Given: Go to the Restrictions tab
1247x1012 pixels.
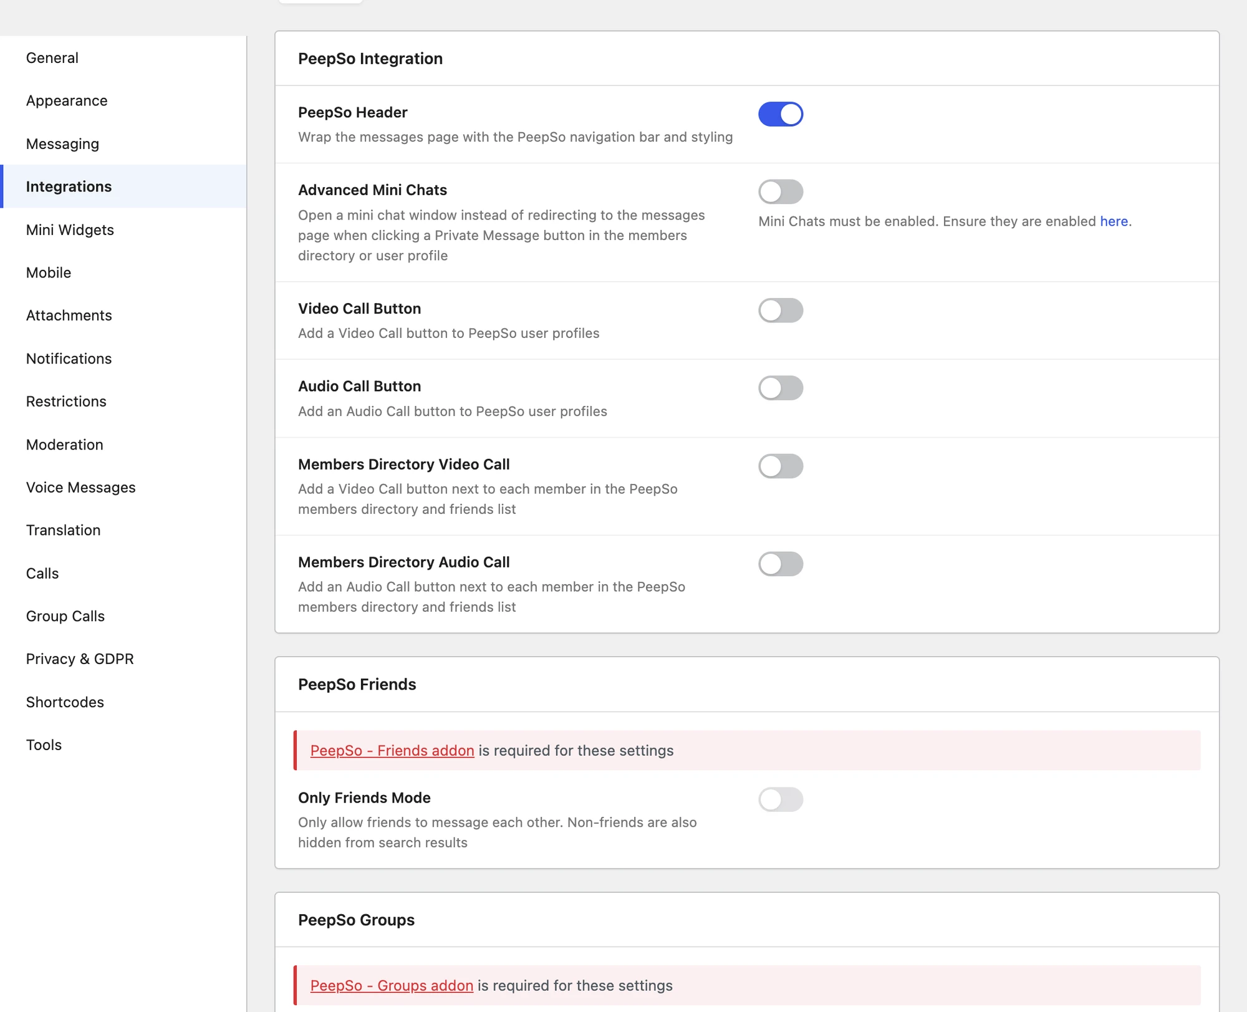Looking at the screenshot, I should (x=123, y=402).
